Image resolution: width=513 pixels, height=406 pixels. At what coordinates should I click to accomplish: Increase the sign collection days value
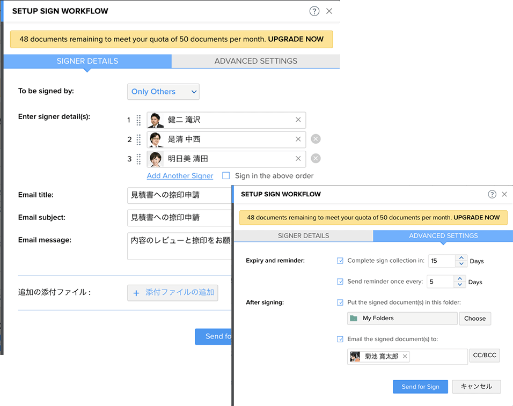[x=461, y=258]
